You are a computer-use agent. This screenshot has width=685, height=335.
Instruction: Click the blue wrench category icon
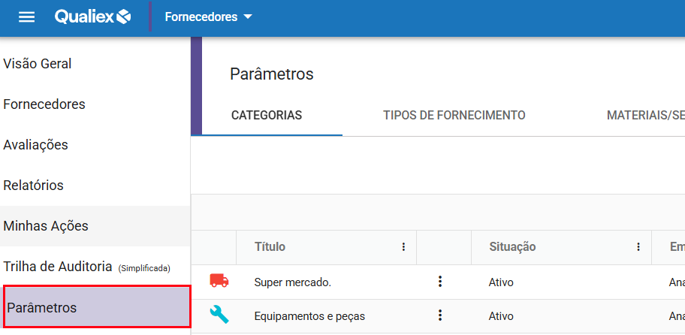[x=219, y=315]
